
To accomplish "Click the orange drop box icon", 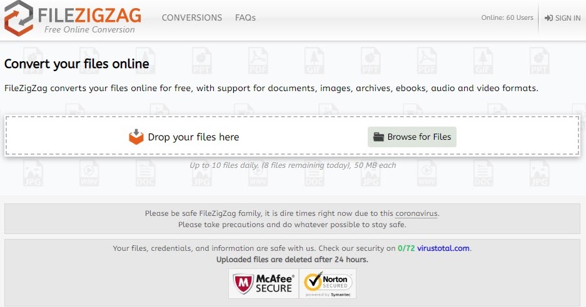I will (136, 137).
